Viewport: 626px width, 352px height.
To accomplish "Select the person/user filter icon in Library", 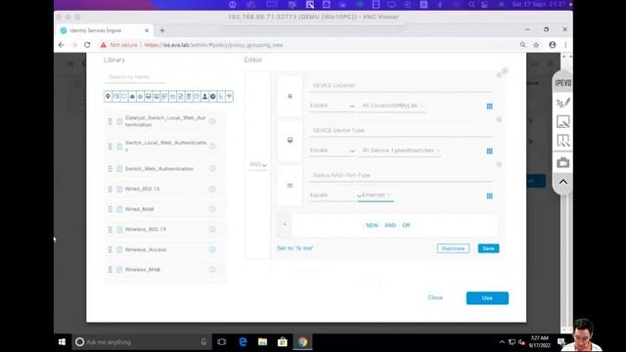I will [204, 97].
